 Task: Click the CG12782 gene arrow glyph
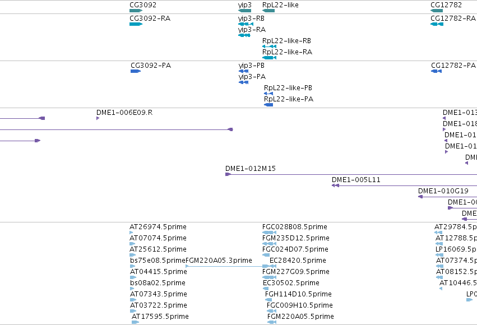click(x=437, y=11)
